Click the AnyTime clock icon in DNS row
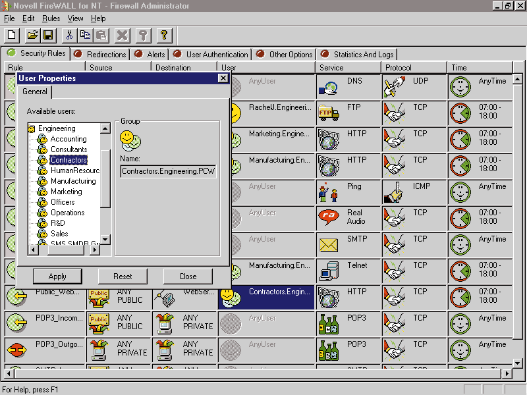 (x=460, y=87)
